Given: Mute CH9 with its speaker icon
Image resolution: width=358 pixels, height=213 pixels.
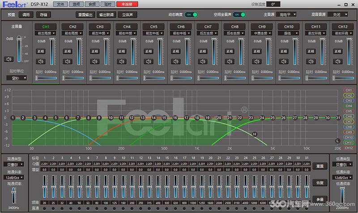Looking at the screenshot, I should (x=257, y=62).
